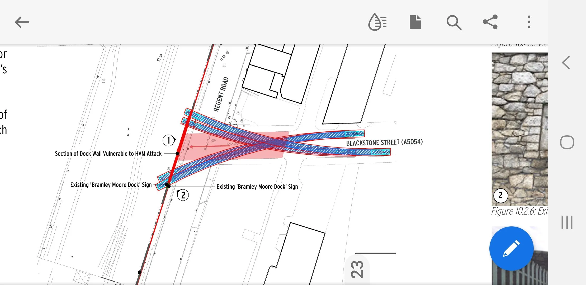Enable Liquid Mode reading view
Viewport: 586px width, 285px height.
coord(377,22)
